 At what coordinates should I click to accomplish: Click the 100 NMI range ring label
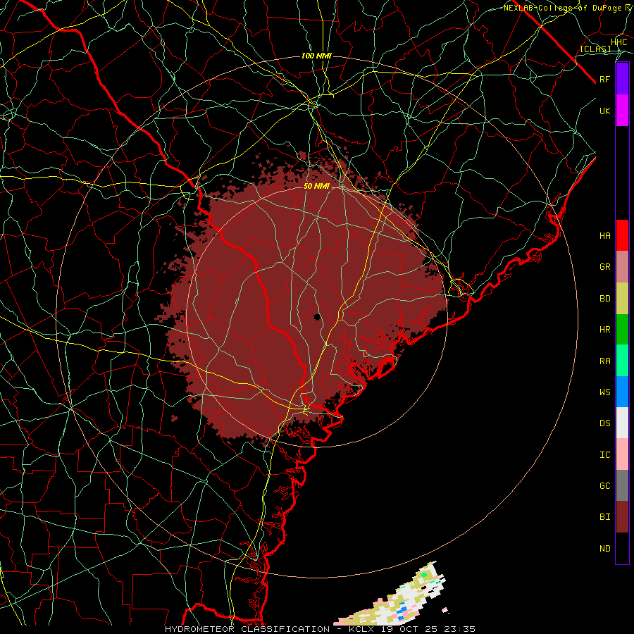tap(316, 56)
